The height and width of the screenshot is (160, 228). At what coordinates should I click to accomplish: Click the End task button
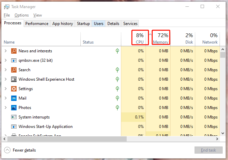[x=208, y=150]
